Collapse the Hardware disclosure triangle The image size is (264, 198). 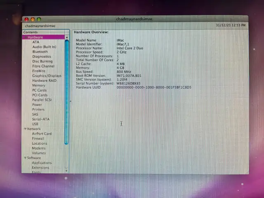(26, 37)
